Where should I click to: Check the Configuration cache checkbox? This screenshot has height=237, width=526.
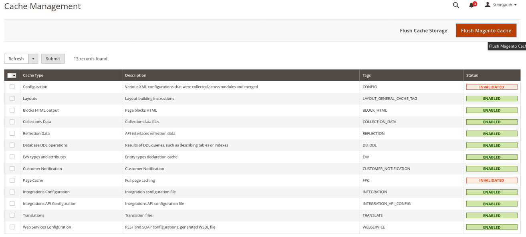click(x=12, y=87)
